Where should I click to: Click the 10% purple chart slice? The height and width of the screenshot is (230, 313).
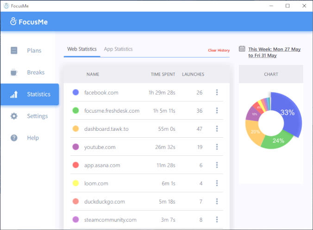[254, 114]
